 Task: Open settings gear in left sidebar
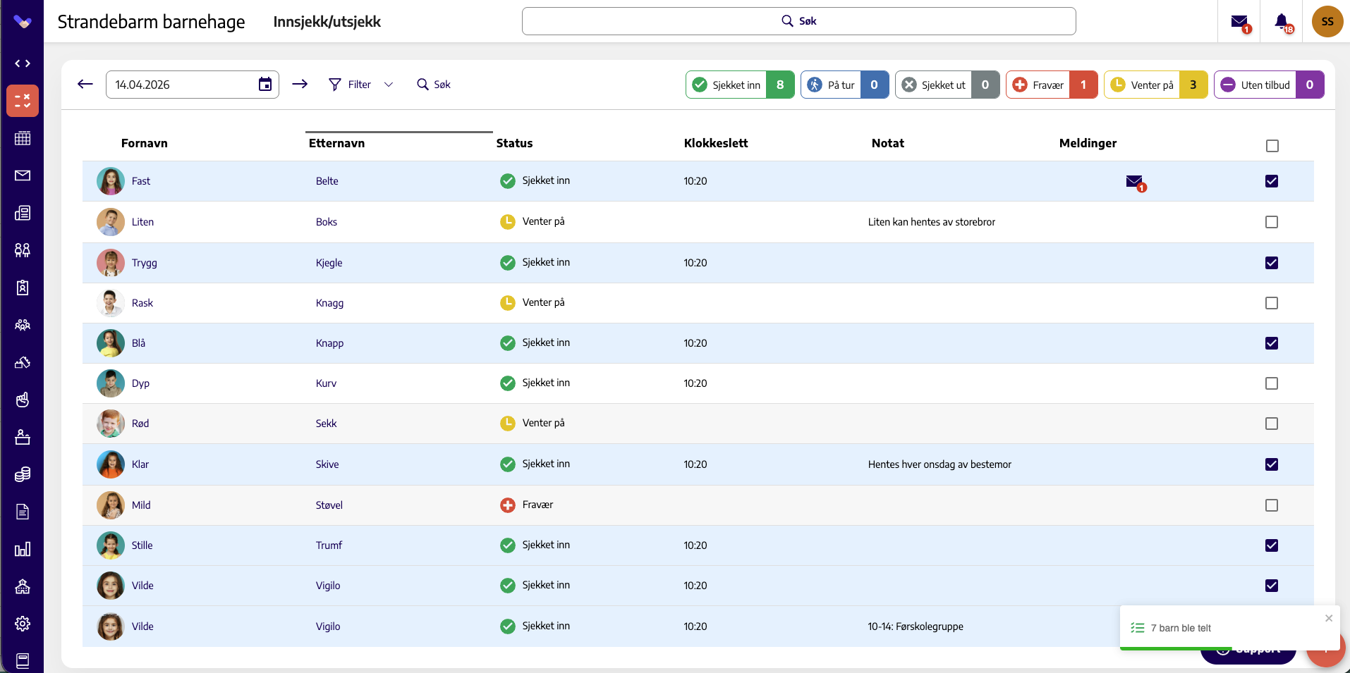[23, 624]
